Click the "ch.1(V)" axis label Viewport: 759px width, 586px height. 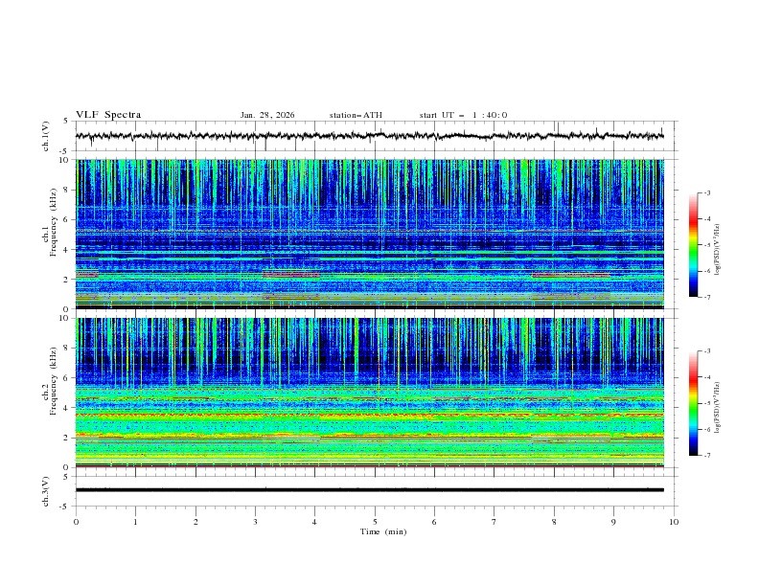coord(46,136)
